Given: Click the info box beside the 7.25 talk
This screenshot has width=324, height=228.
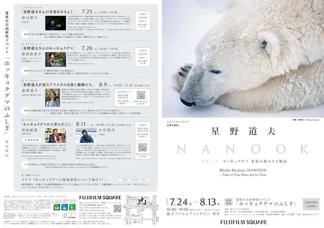Looking at the screenshot, I should [x=143, y=21].
